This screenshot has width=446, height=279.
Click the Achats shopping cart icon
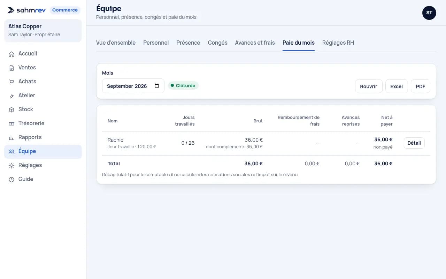tap(11, 82)
